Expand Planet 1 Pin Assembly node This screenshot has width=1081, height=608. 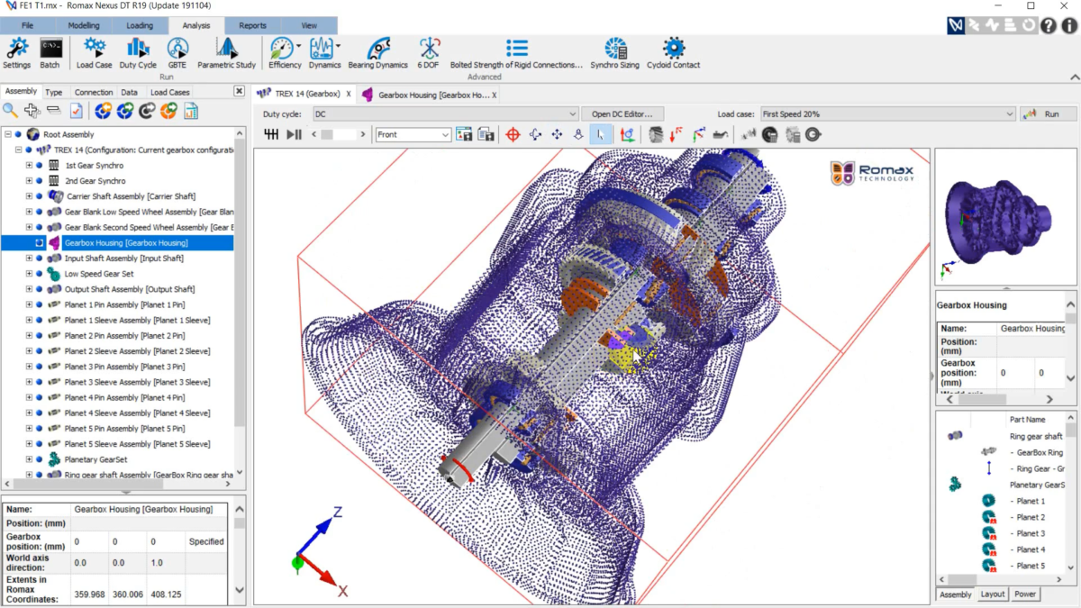coord(29,304)
